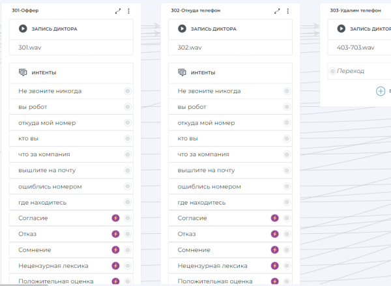
Task: Click the Интенты icon in block 301-Оффер
Action: 23,72
